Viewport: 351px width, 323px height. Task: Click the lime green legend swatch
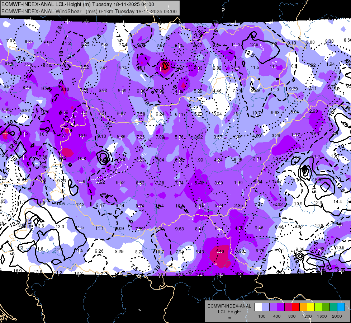[x=318, y=307]
